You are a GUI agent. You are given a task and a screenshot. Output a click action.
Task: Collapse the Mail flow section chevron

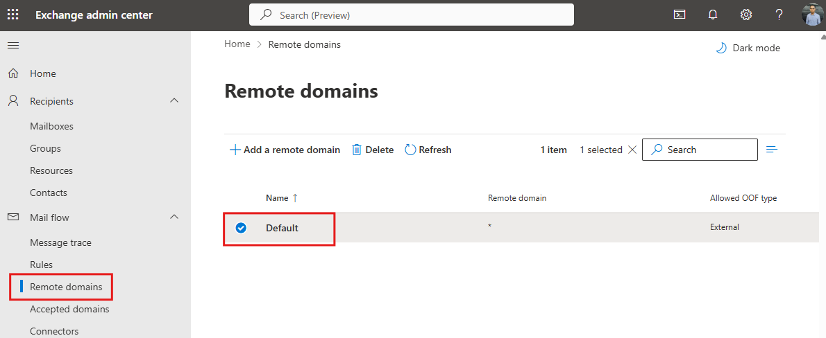tap(174, 217)
